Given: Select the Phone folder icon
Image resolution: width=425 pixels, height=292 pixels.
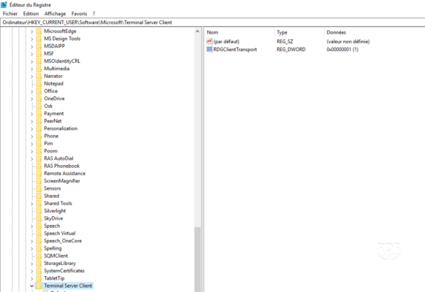Looking at the screenshot, I should click(39, 136).
